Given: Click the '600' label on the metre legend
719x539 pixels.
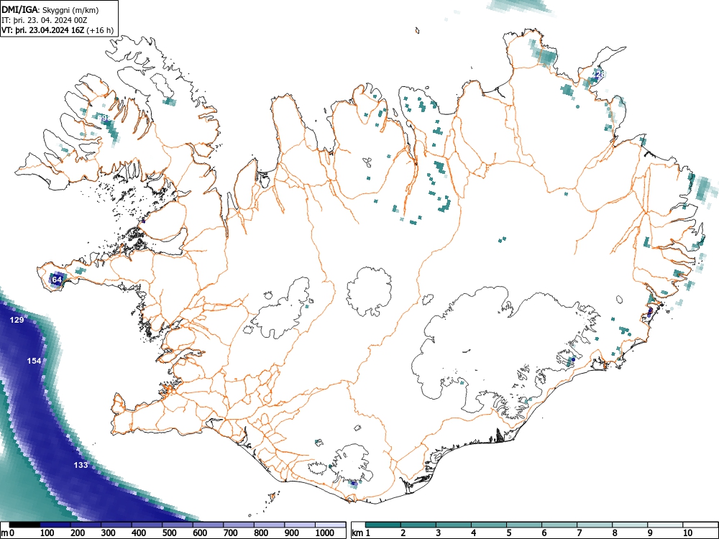Looking at the screenshot, I should 200,533.
